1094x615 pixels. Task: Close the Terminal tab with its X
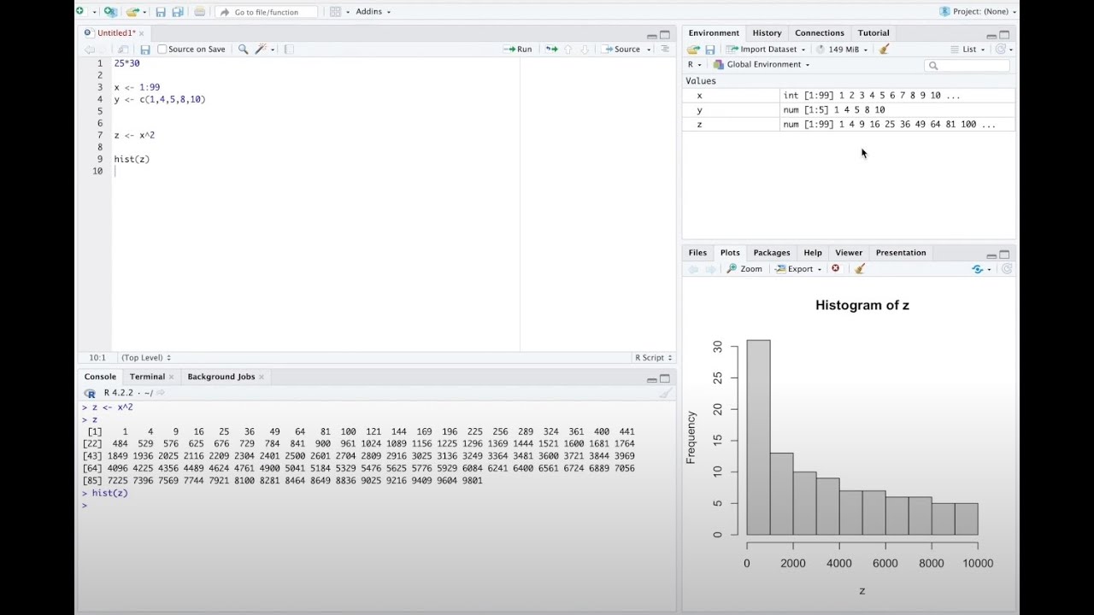tap(172, 377)
